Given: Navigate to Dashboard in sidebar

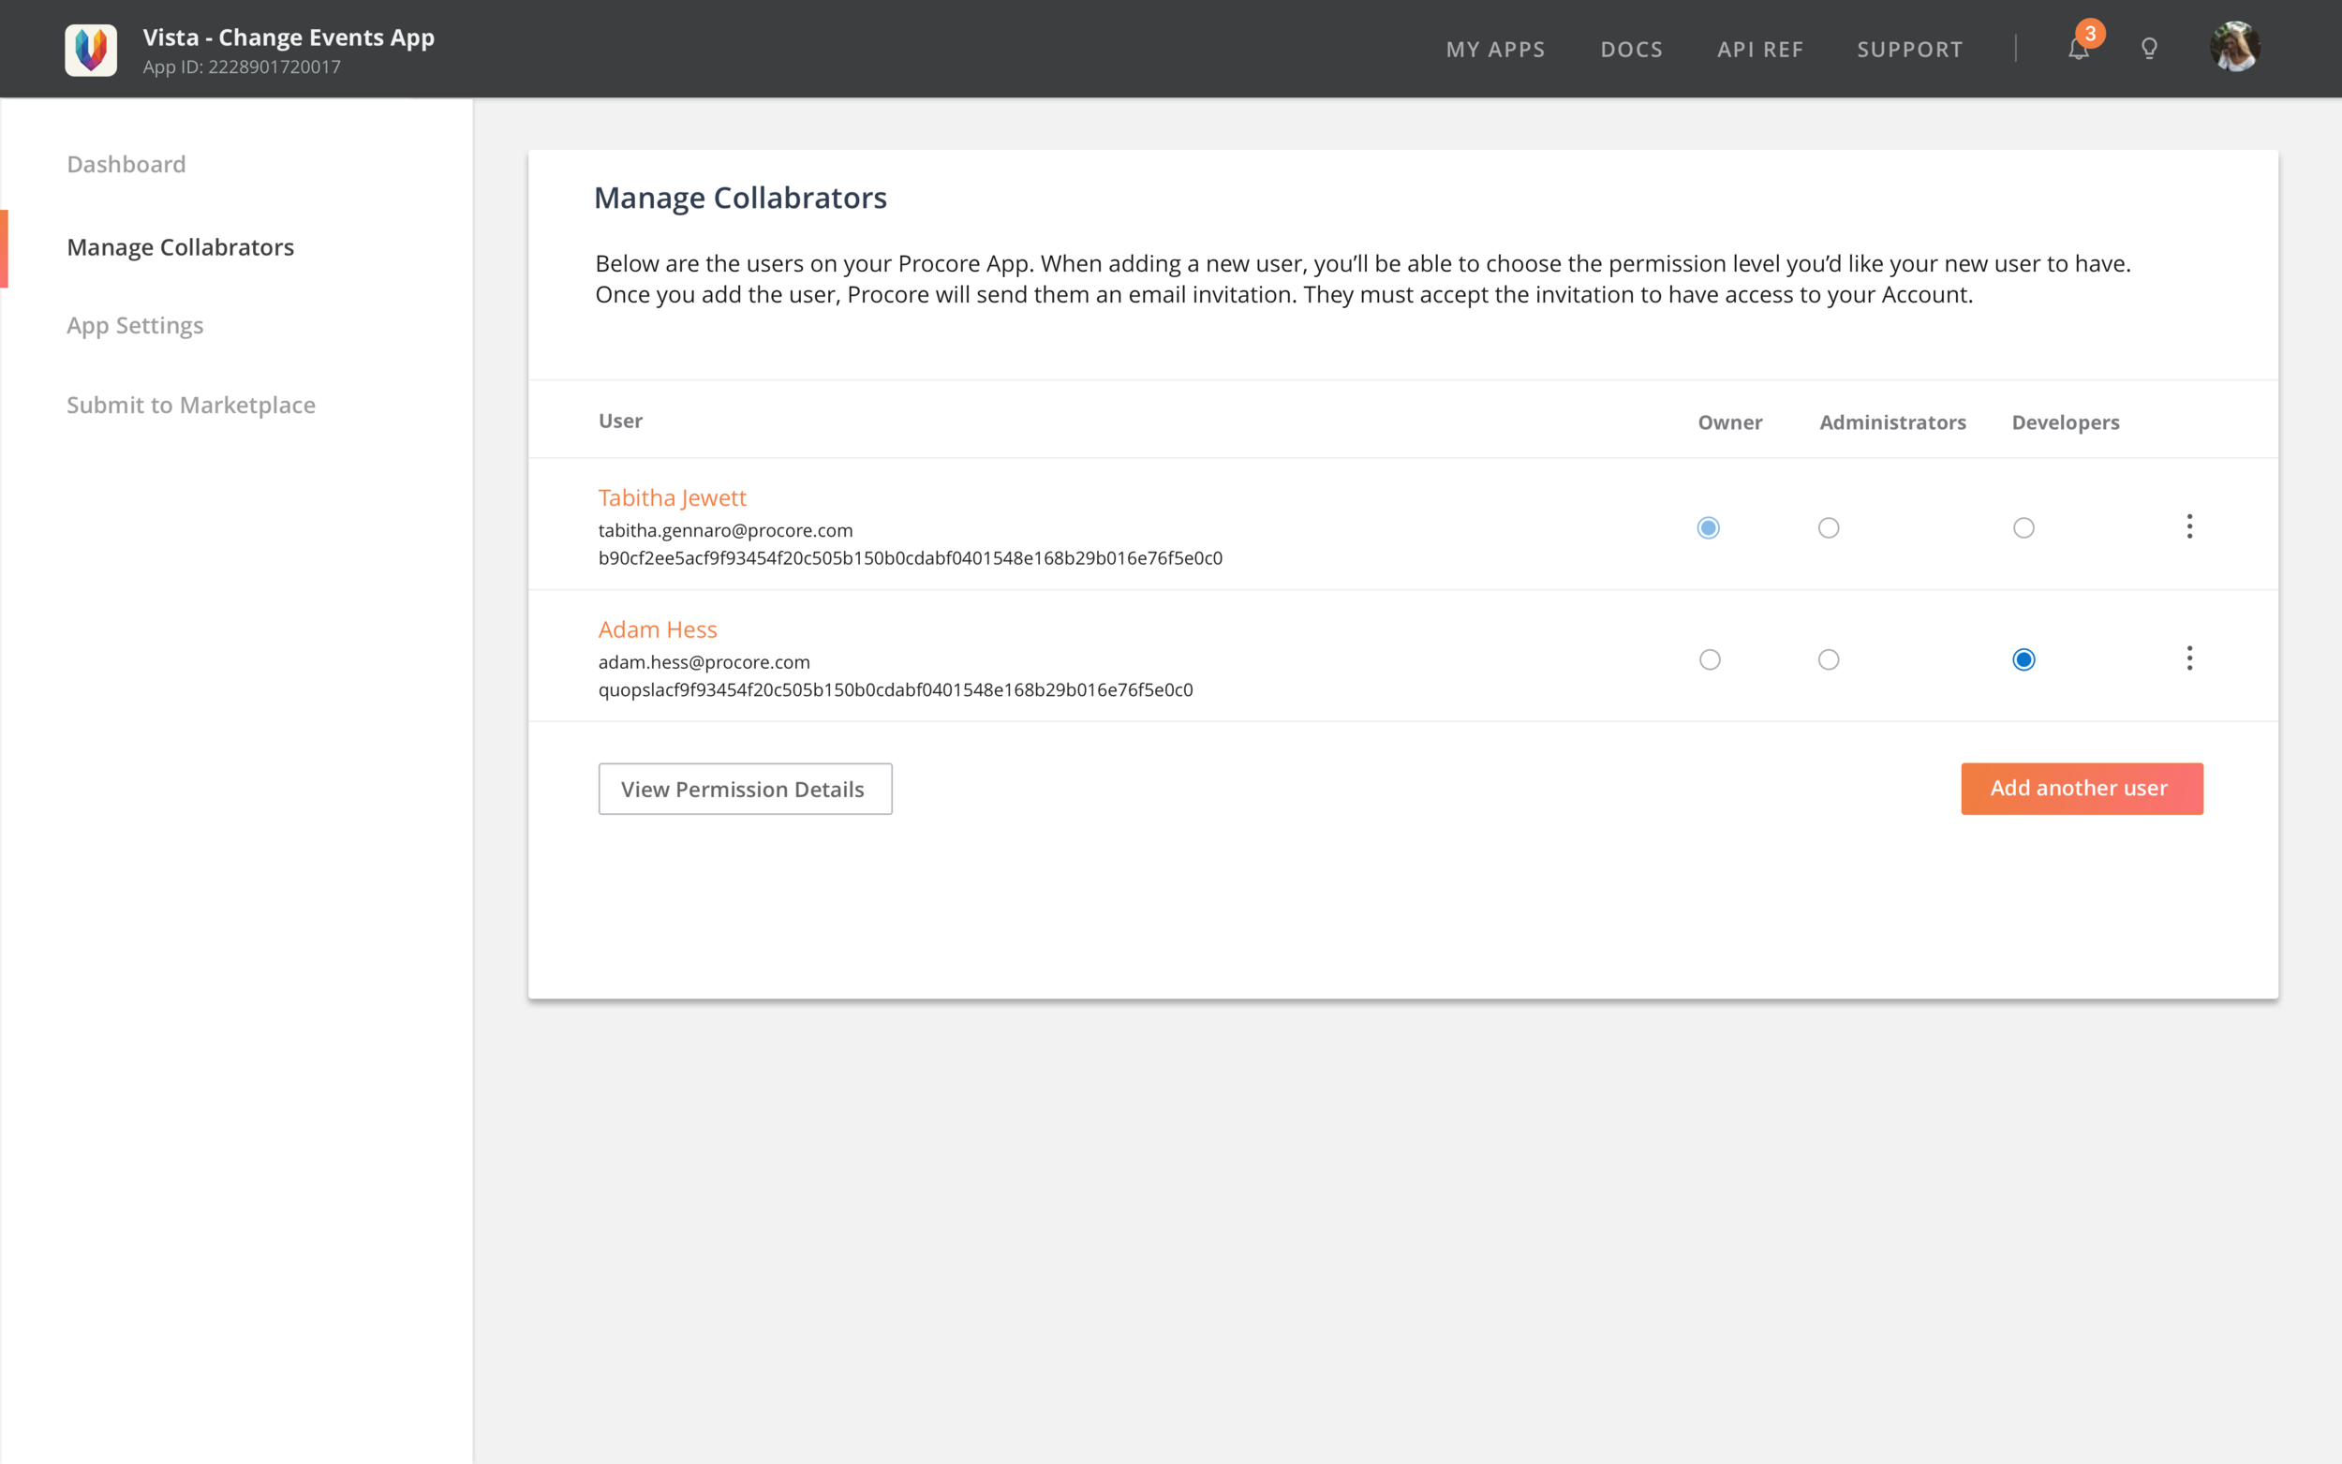Looking at the screenshot, I should point(126,165).
